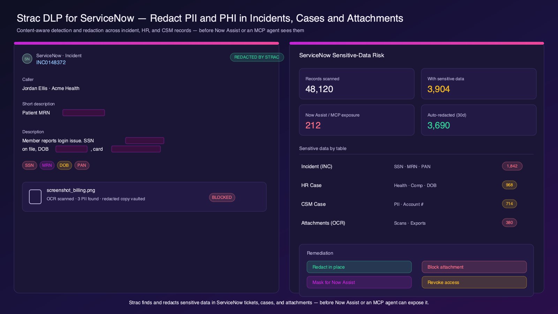Select the CSM Case table row
The height and width of the screenshot is (314, 558).
[416, 204]
